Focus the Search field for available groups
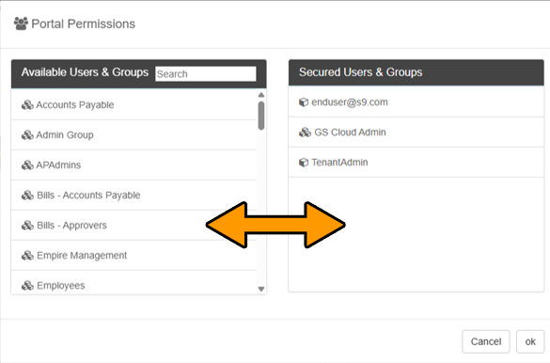The height and width of the screenshot is (363, 550). (206, 74)
